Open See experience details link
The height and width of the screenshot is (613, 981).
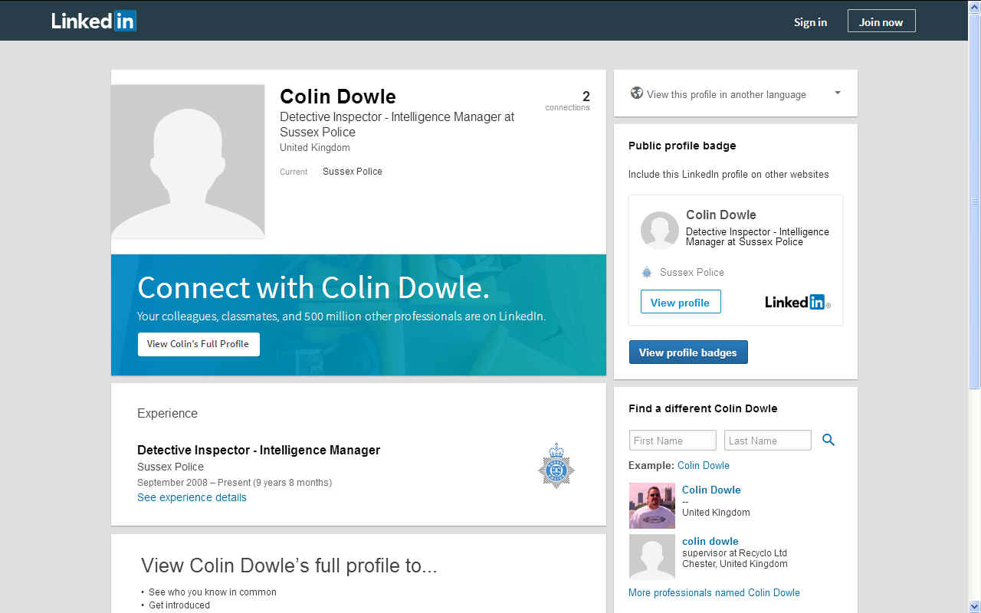(x=192, y=497)
